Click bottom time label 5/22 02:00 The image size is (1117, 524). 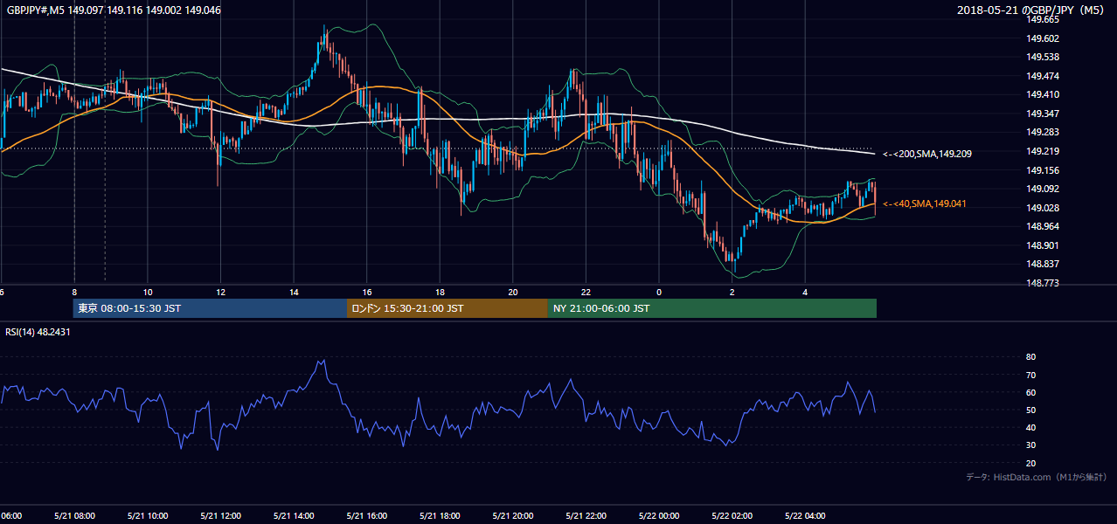732,516
